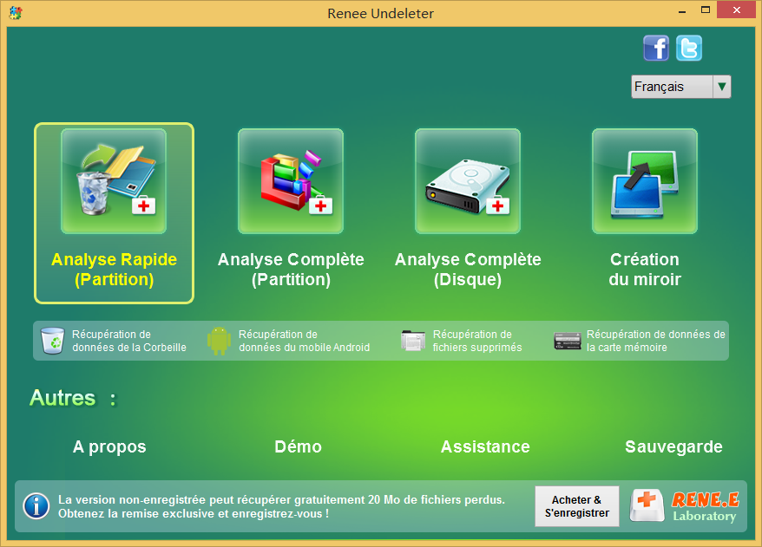762x547 pixels.
Task: Select the Analyse Complète (Disque) label
Action: (x=468, y=270)
